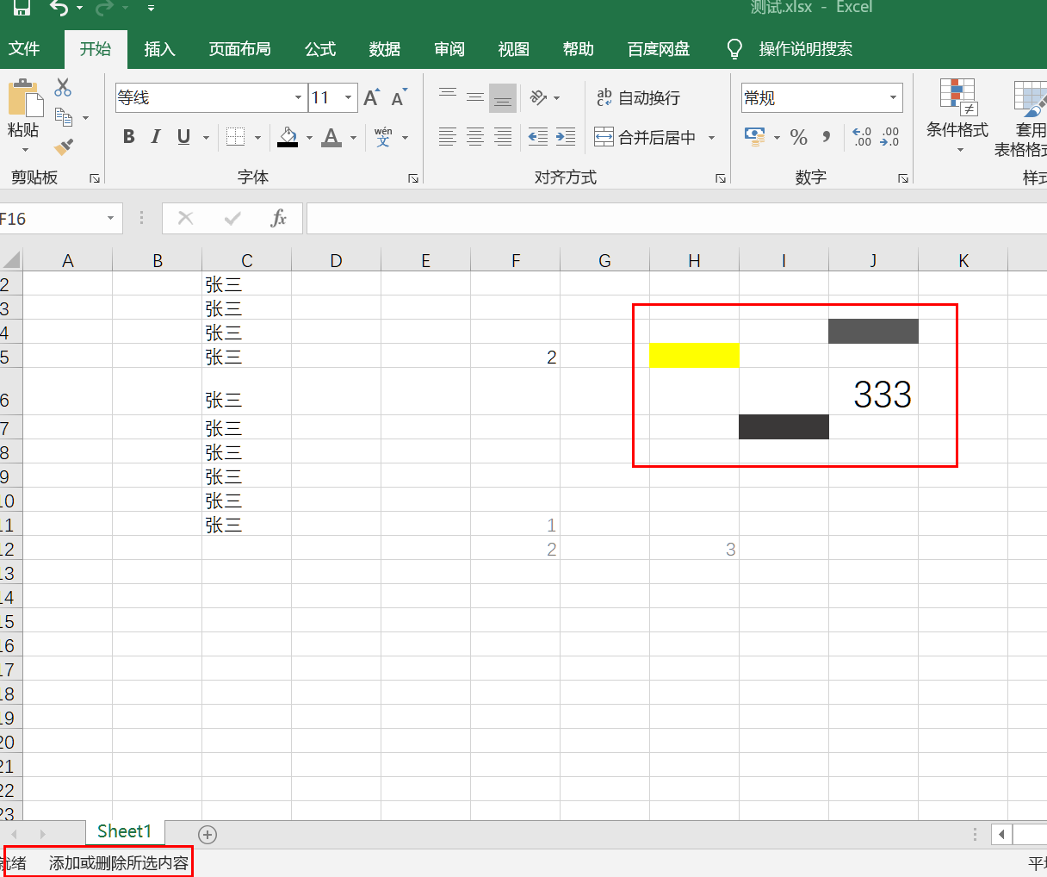Click the Decrease Font Size icon
1047x877 pixels.
399,97
